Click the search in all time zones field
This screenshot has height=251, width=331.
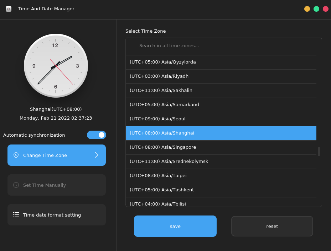pos(221,46)
